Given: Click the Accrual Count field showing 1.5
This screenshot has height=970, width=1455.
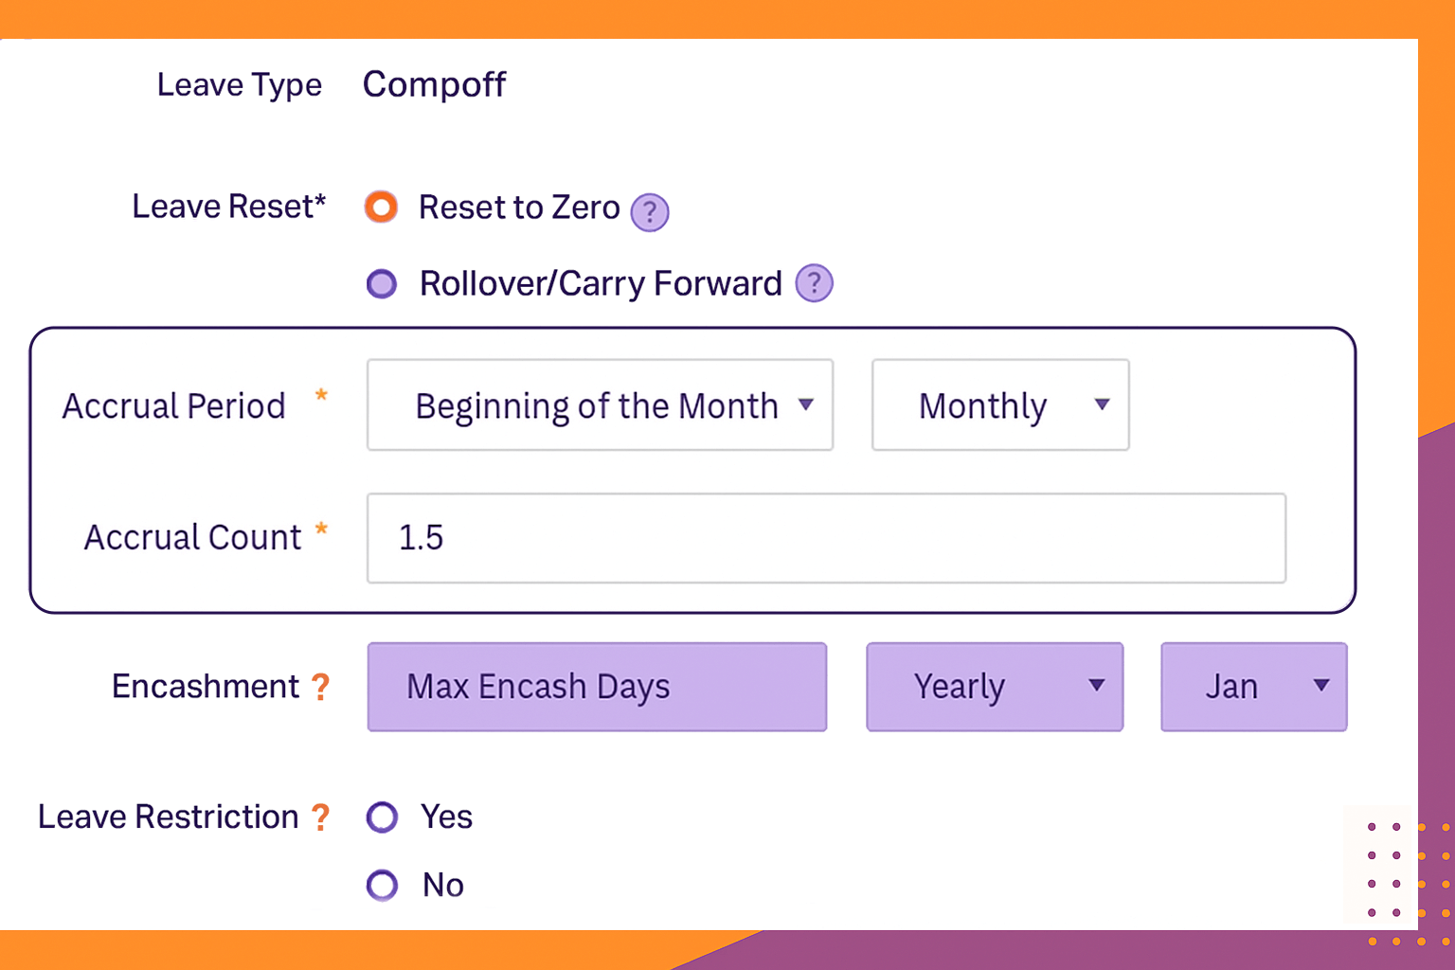Looking at the screenshot, I should coord(826,538).
